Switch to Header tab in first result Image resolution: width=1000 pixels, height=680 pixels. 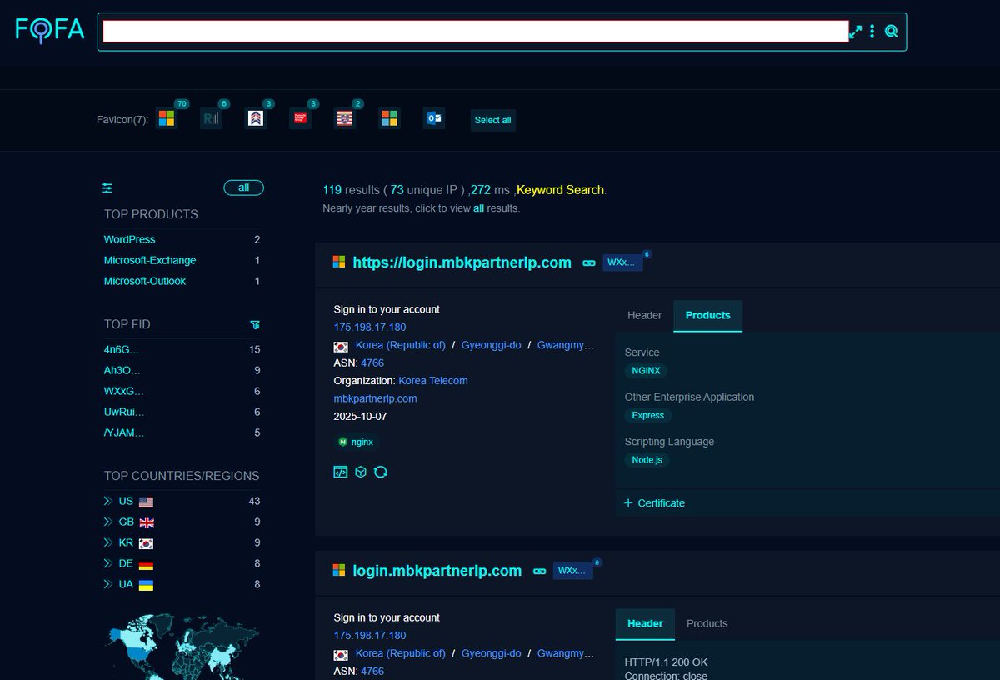[644, 316]
